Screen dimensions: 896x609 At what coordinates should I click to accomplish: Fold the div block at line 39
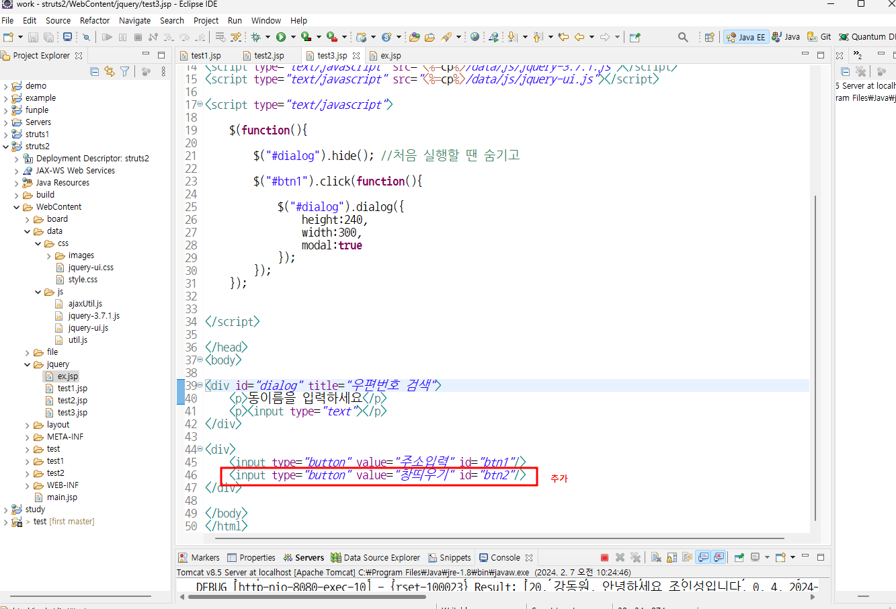[x=200, y=385]
